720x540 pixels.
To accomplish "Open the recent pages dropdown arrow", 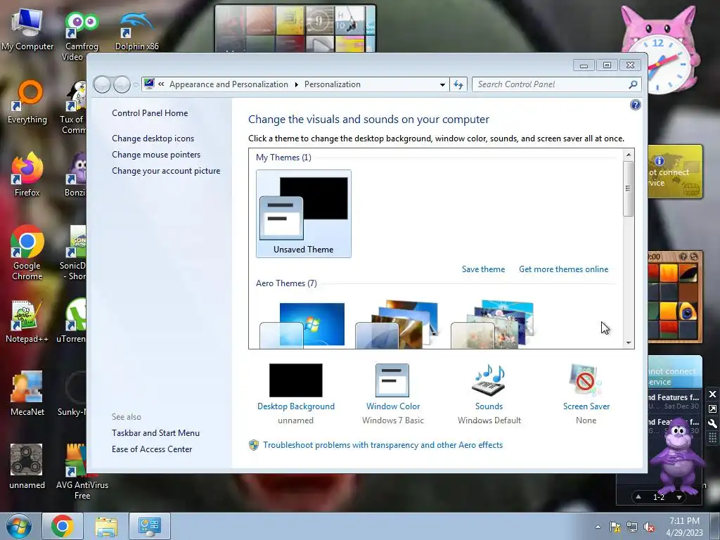I will point(136,85).
